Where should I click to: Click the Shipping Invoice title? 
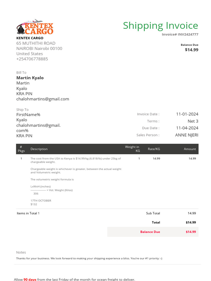pos(160,26)
